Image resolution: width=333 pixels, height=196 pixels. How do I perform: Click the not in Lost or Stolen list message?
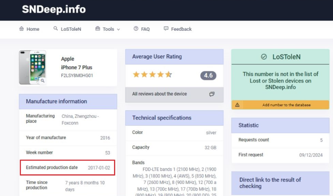(x=280, y=81)
